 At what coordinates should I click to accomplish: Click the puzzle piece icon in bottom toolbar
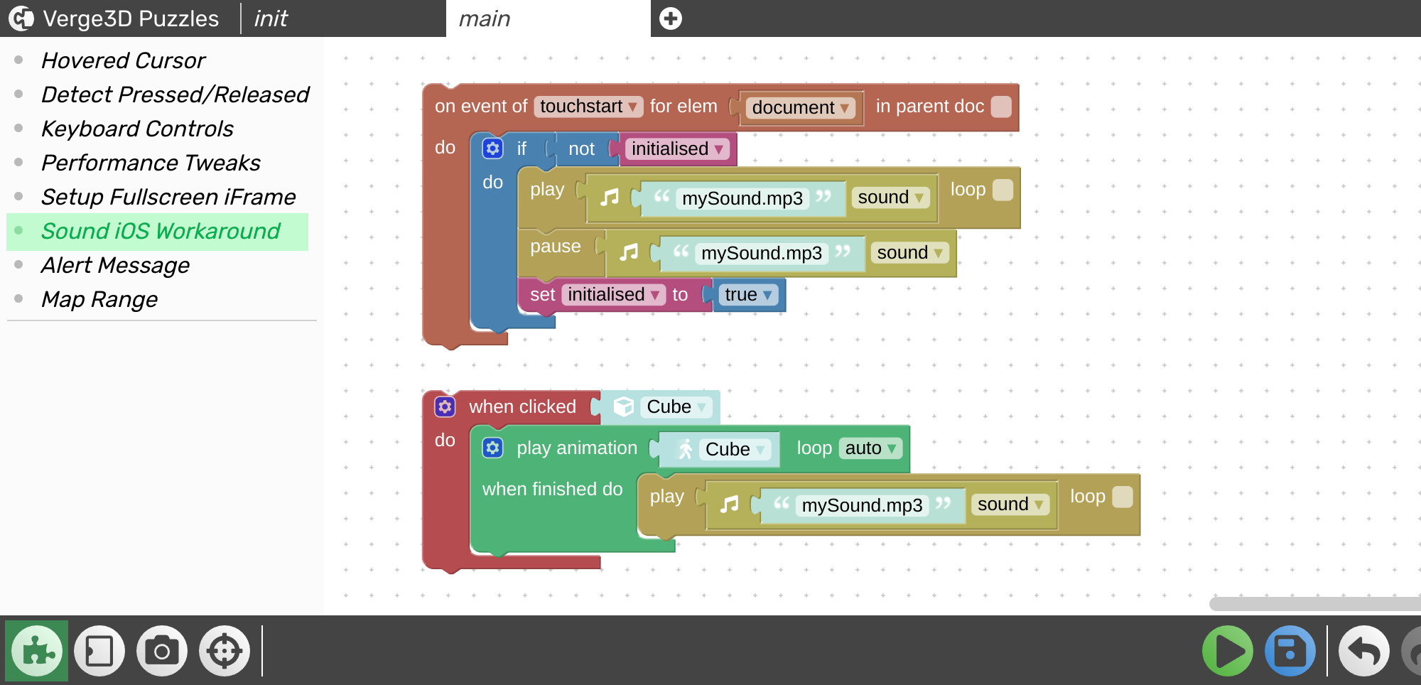click(37, 651)
